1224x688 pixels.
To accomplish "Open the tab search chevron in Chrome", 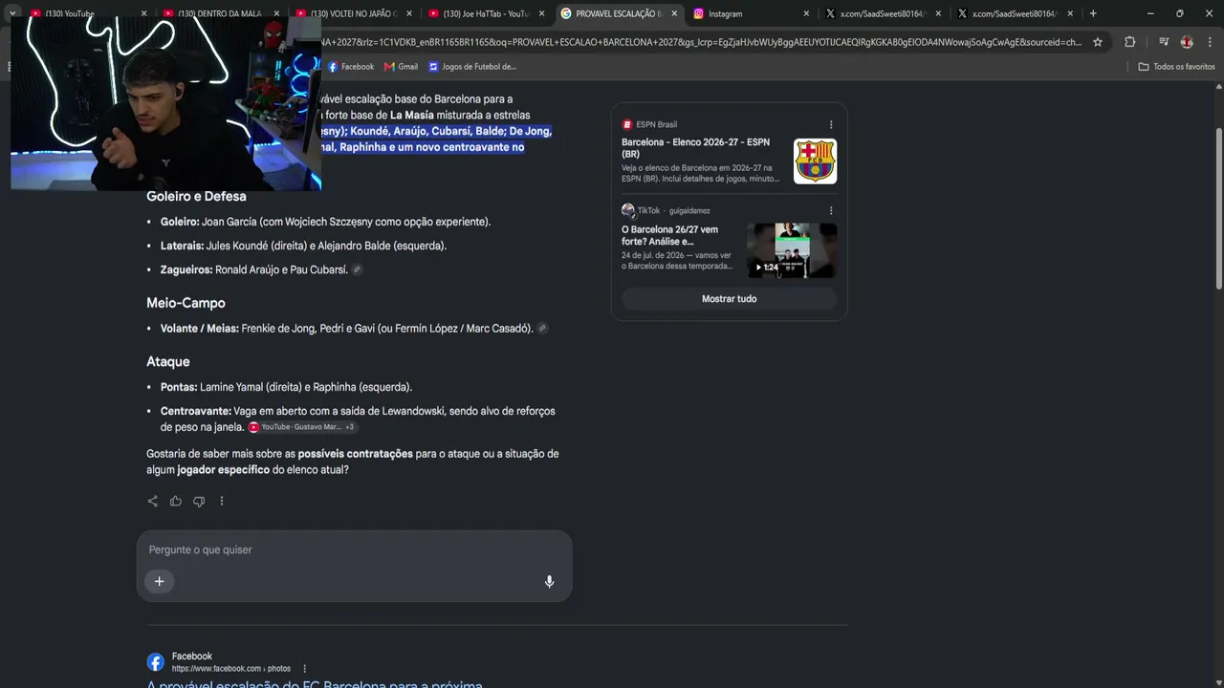I will coord(12,13).
